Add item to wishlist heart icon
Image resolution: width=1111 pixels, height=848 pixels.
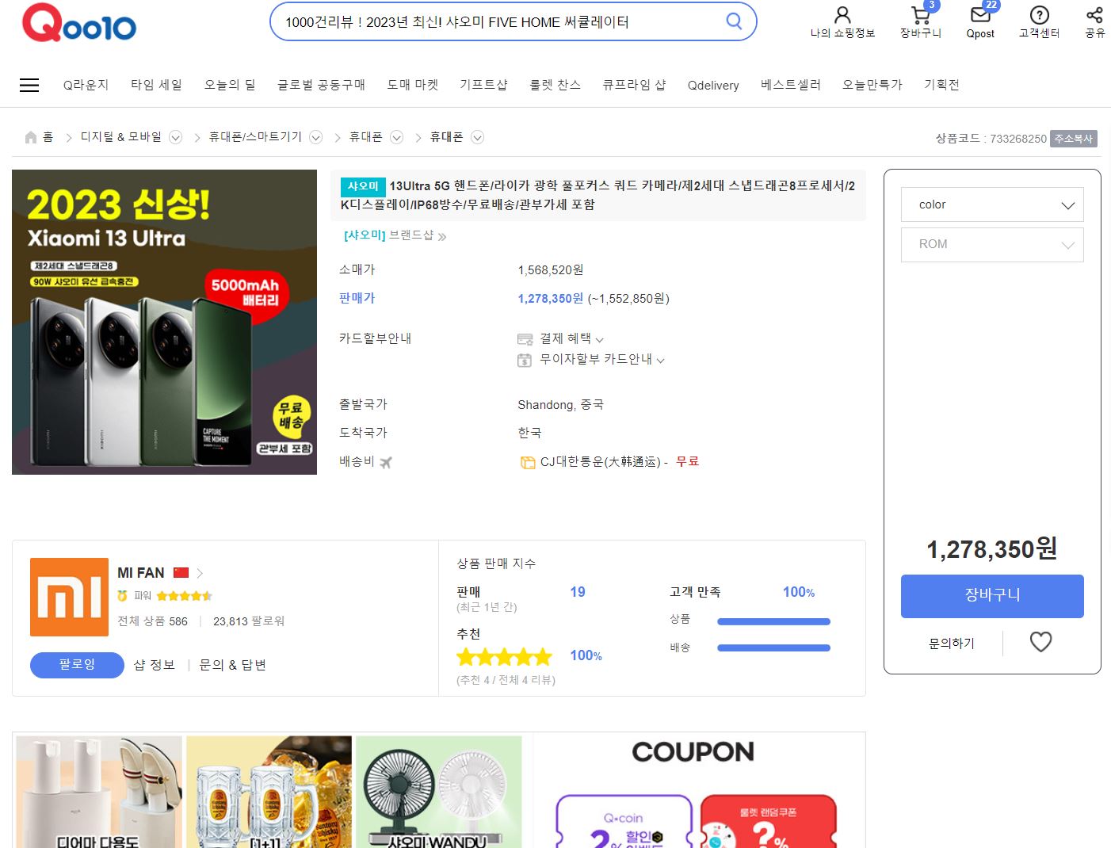(x=1040, y=642)
